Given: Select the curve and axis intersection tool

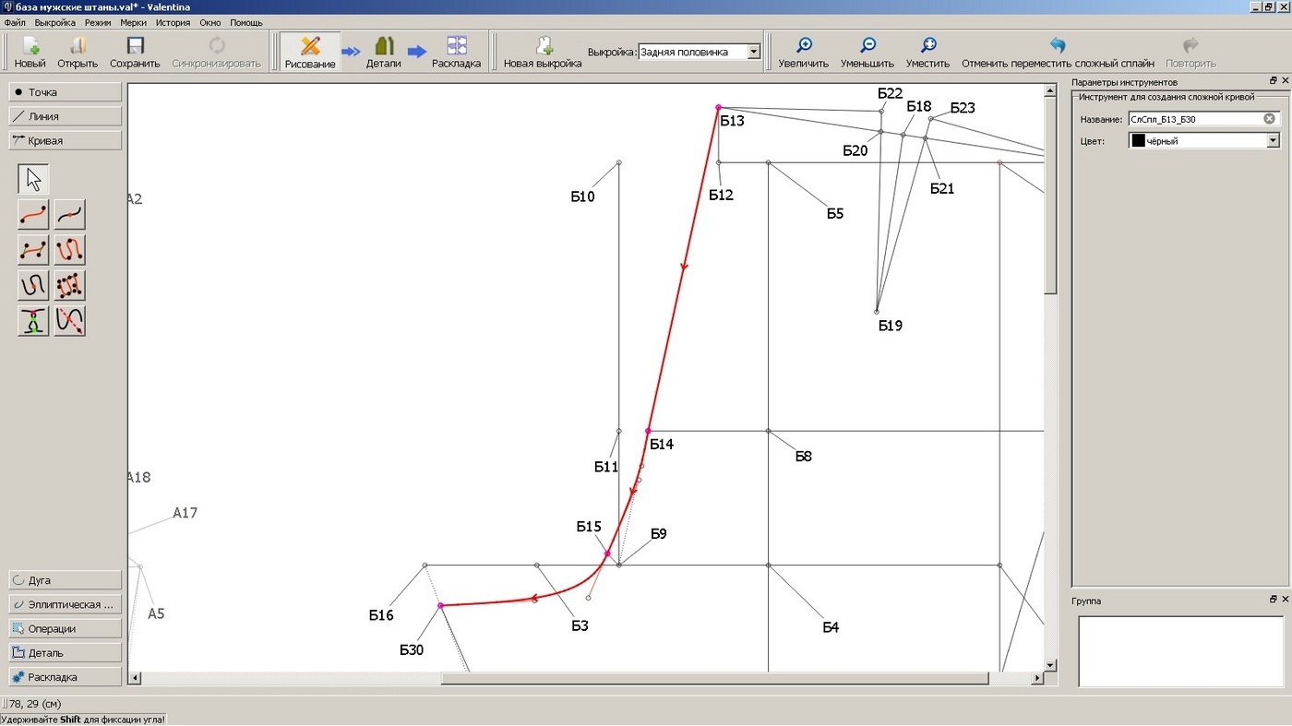Looking at the screenshot, I should (70, 320).
